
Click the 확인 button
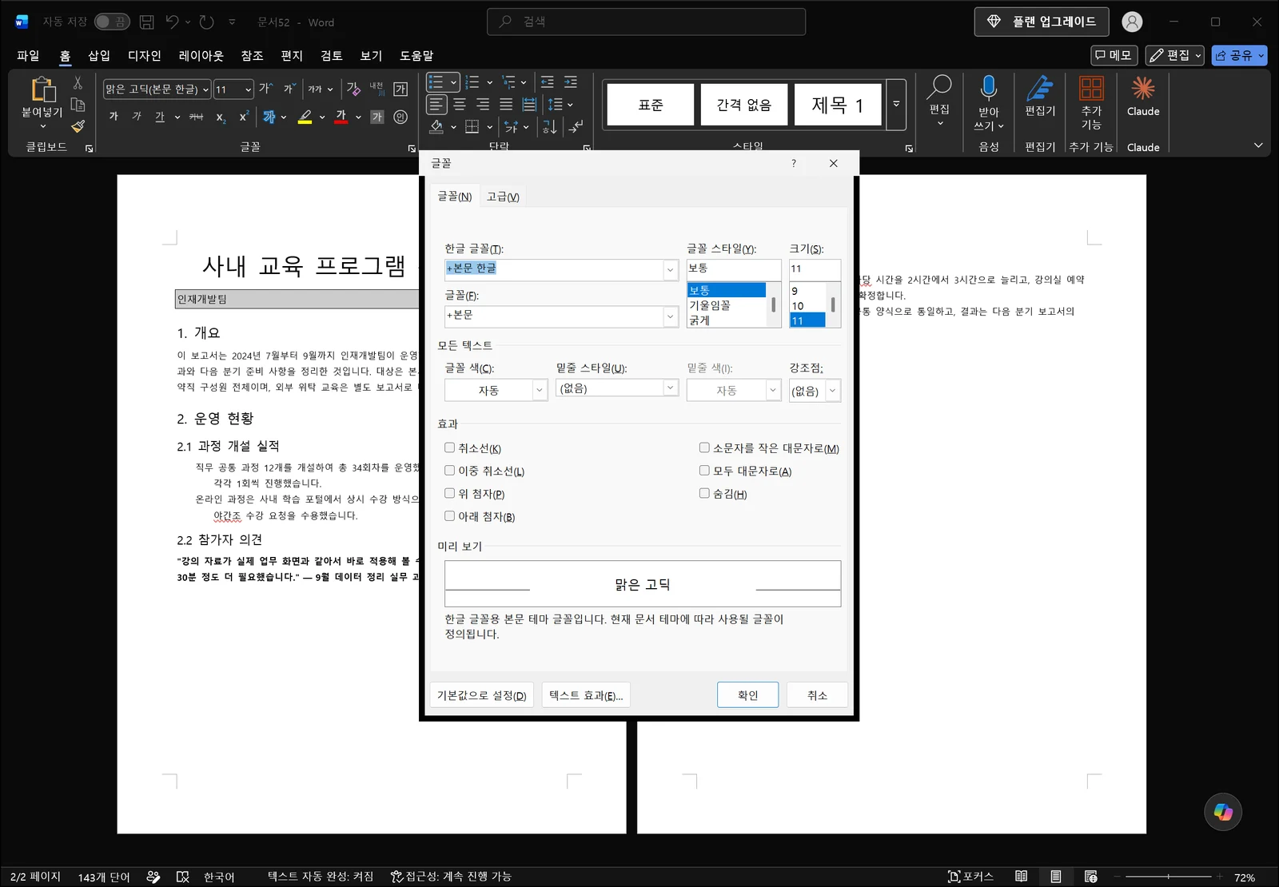click(747, 695)
